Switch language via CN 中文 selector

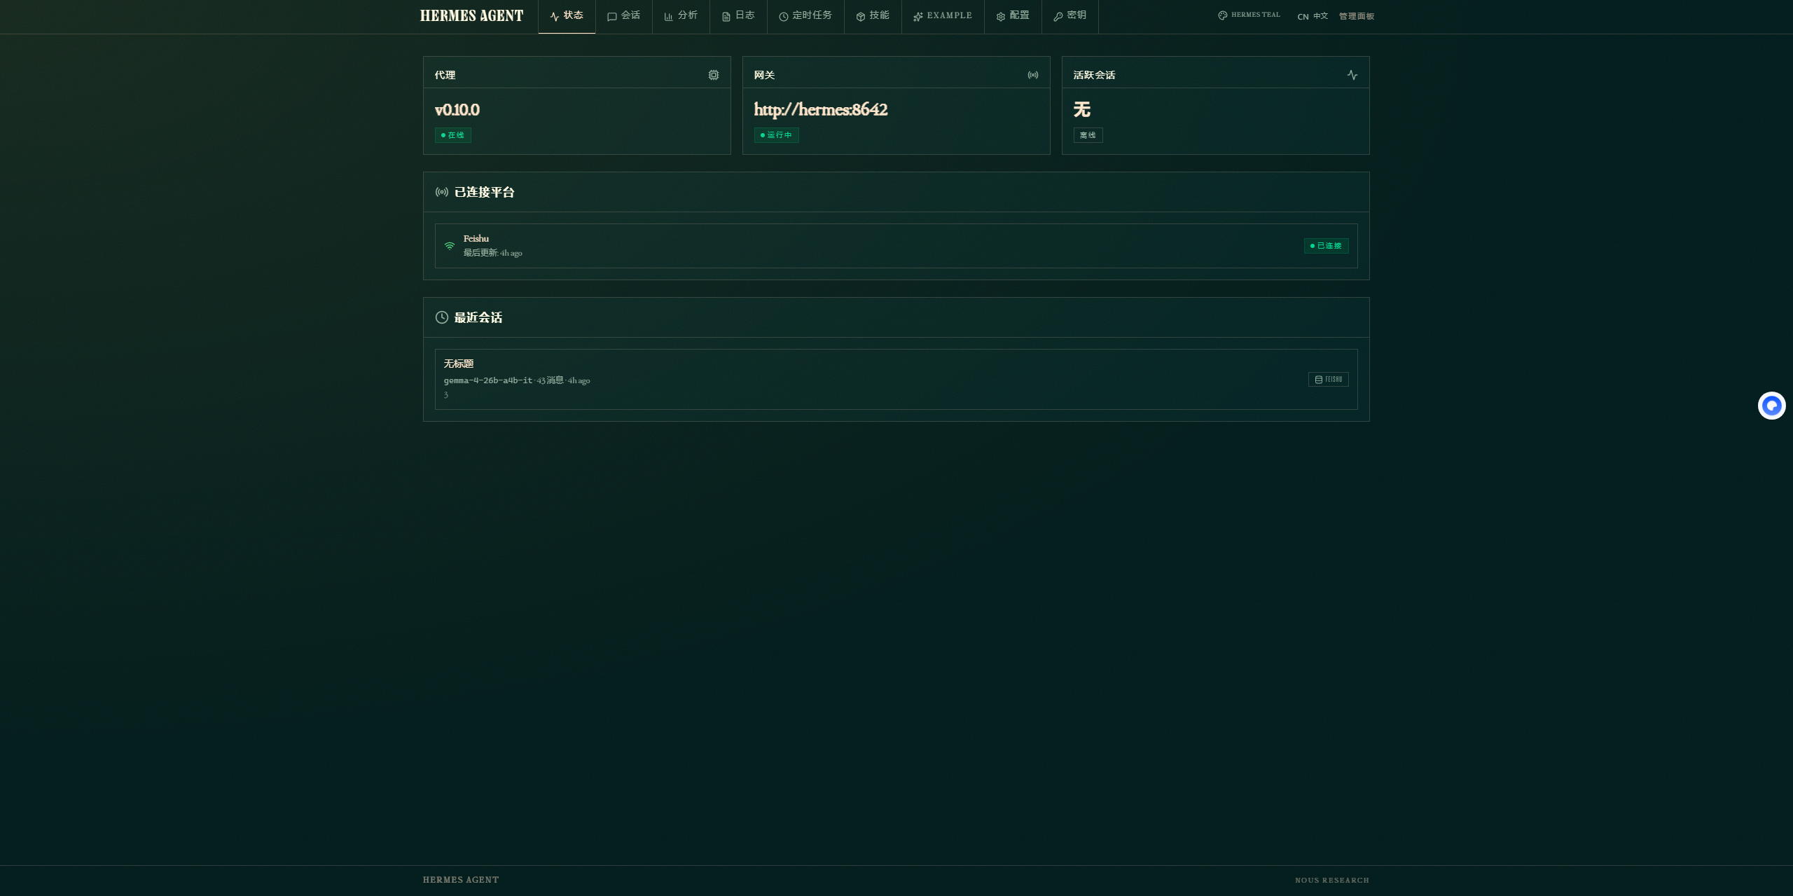point(1312,16)
